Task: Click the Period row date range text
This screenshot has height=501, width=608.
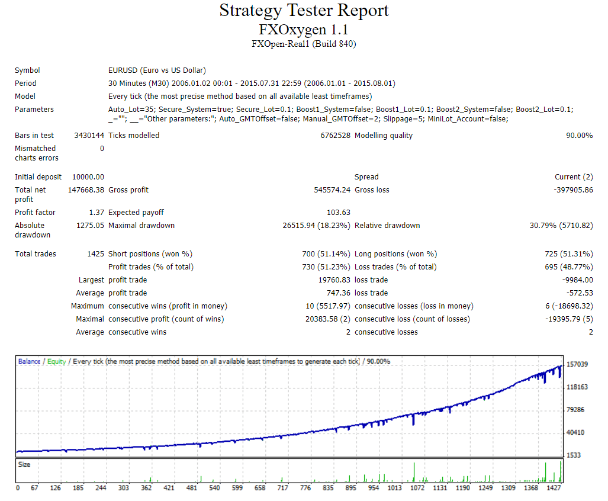Action: click(252, 83)
